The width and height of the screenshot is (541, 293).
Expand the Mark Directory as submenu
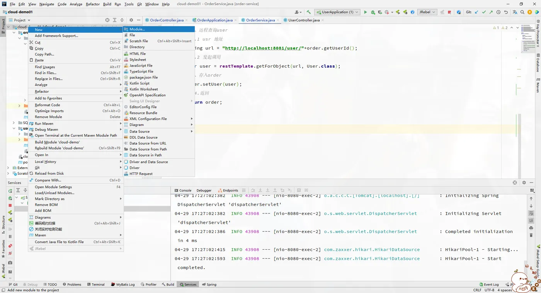pos(76,199)
